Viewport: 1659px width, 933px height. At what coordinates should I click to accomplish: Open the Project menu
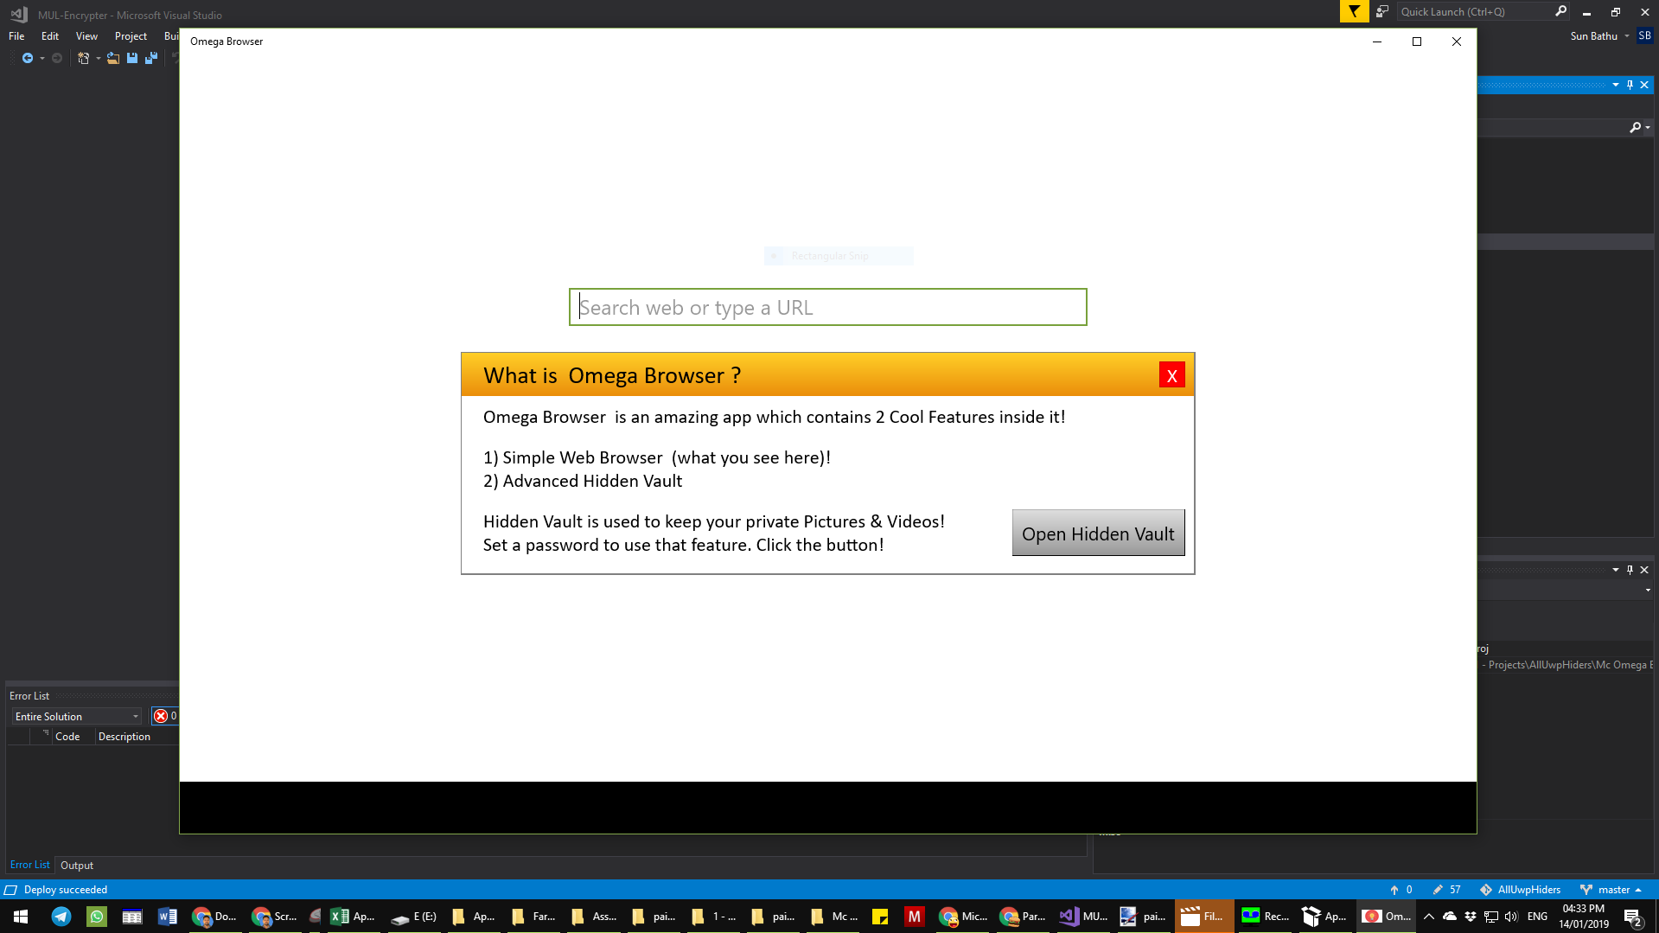(131, 35)
